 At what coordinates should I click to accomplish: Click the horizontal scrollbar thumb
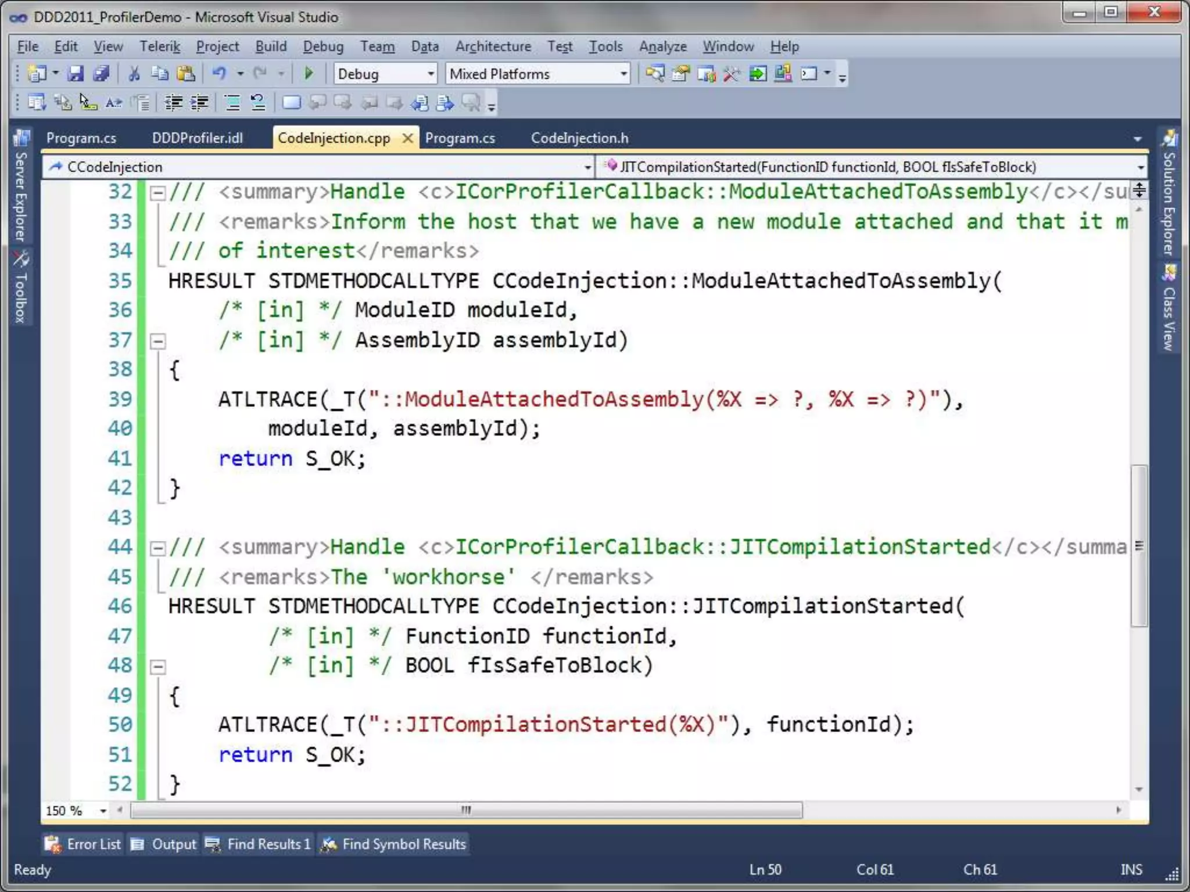[466, 810]
